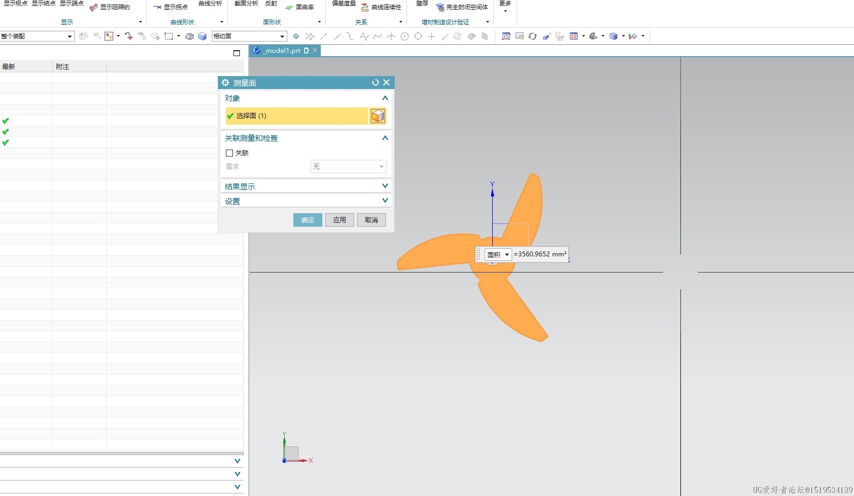Toggle the 关联 checkbox
854x496 pixels.
coord(229,153)
